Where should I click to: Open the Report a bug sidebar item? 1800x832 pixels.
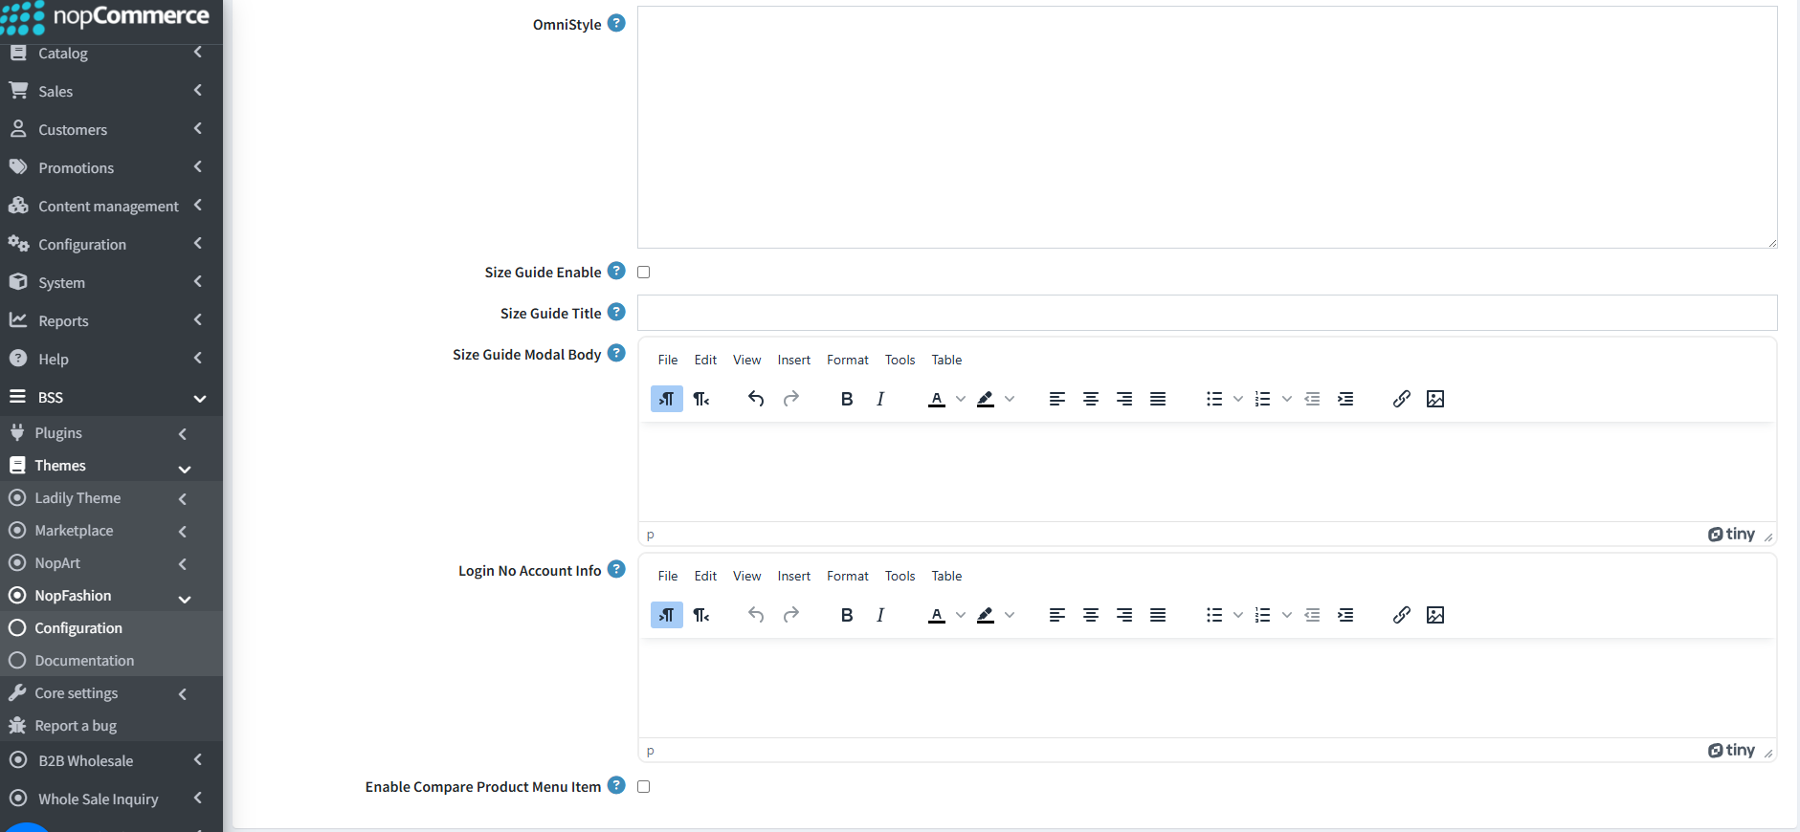[76, 726]
